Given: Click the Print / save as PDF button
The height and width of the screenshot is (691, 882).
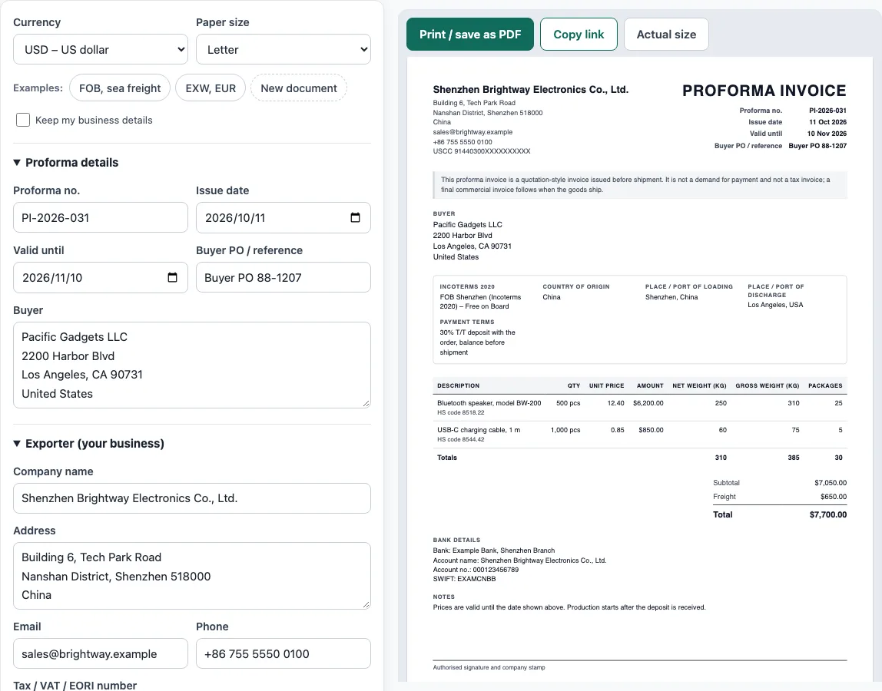Looking at the screenshot, I should pyautogui.click(x=469, y=35).
